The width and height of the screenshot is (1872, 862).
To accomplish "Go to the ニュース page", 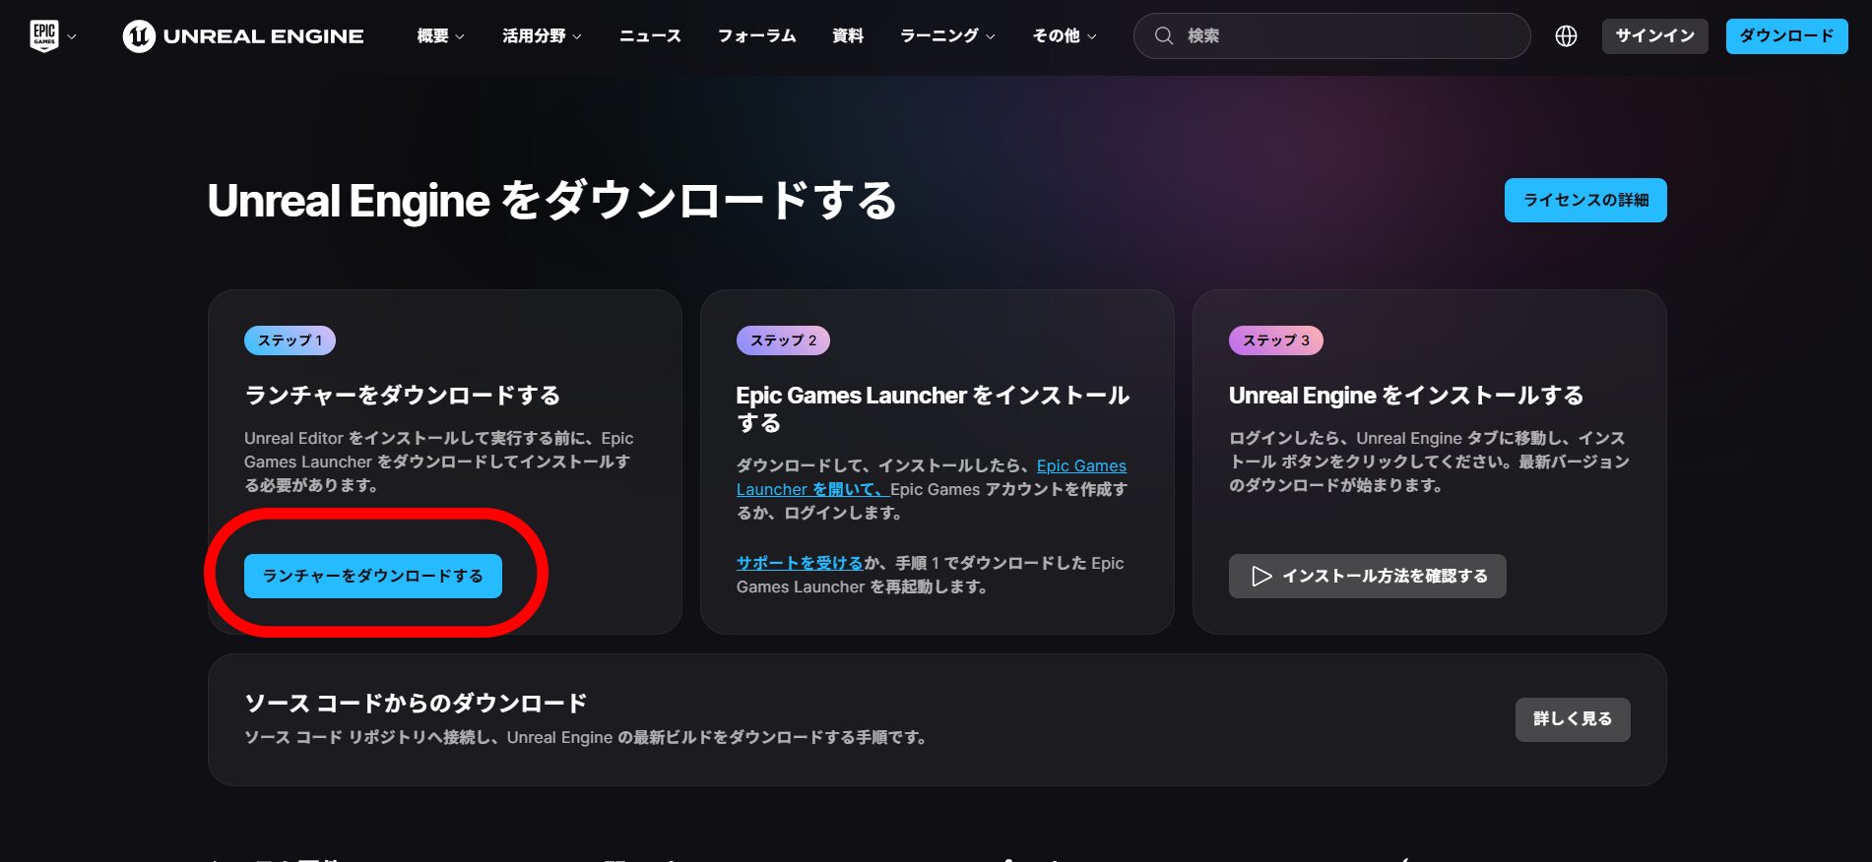I will (x=650, y=36).
